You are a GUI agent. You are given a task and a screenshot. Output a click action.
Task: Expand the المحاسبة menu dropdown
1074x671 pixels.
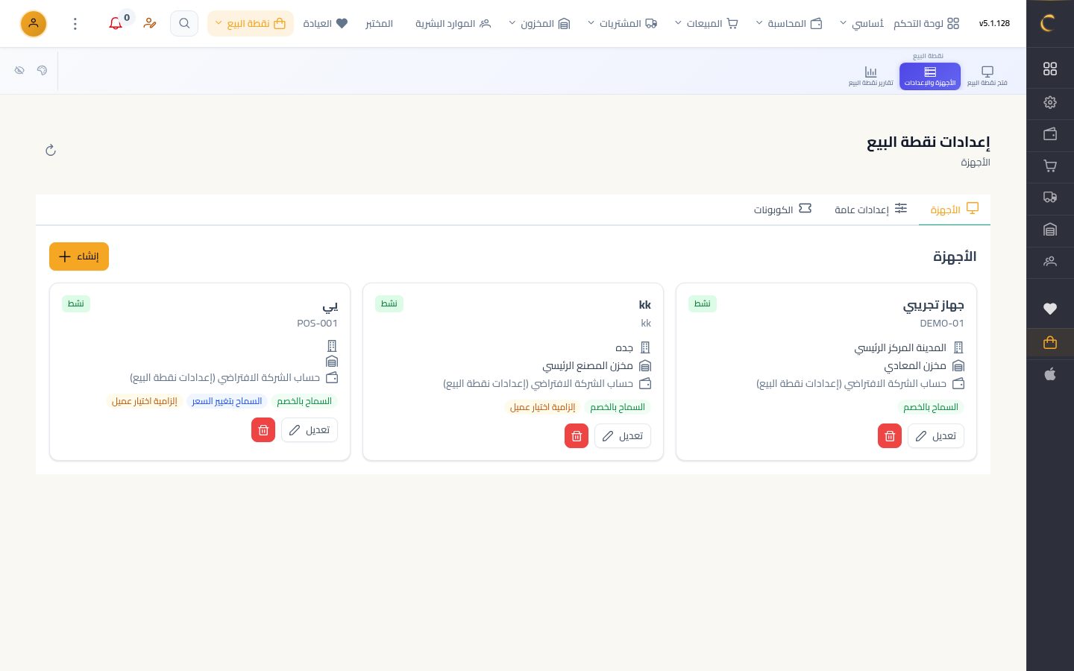(789, 24)
